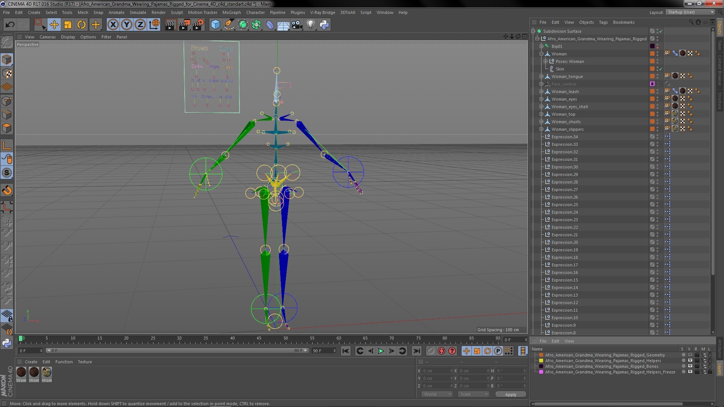
Task: Add a deformer object
Action: coord(270,25)
